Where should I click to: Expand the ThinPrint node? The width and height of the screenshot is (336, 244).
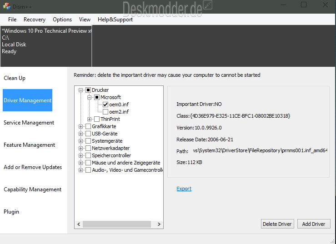point(90,120)
